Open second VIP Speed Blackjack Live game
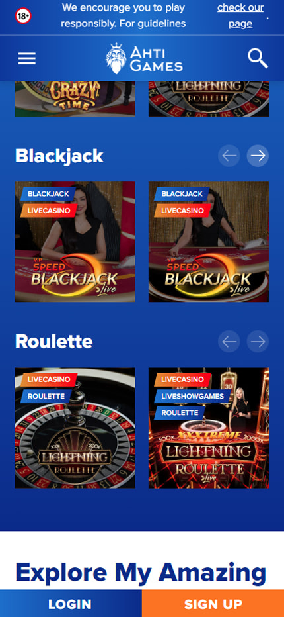Screen dimensions: 284x617 tap(209, 242)
